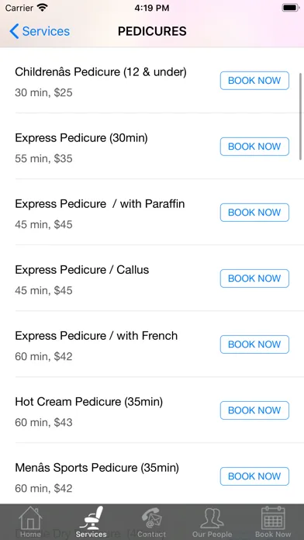
Task: Open the Home tab house icon
Action: pyautogui.click(x=30, y=517)
